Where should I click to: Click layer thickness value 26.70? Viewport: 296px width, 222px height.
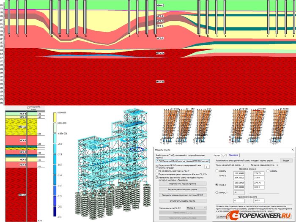coord(40,220)
